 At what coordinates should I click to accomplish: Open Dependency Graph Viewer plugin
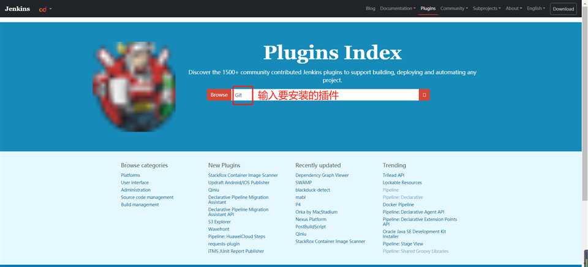[322, 175]
